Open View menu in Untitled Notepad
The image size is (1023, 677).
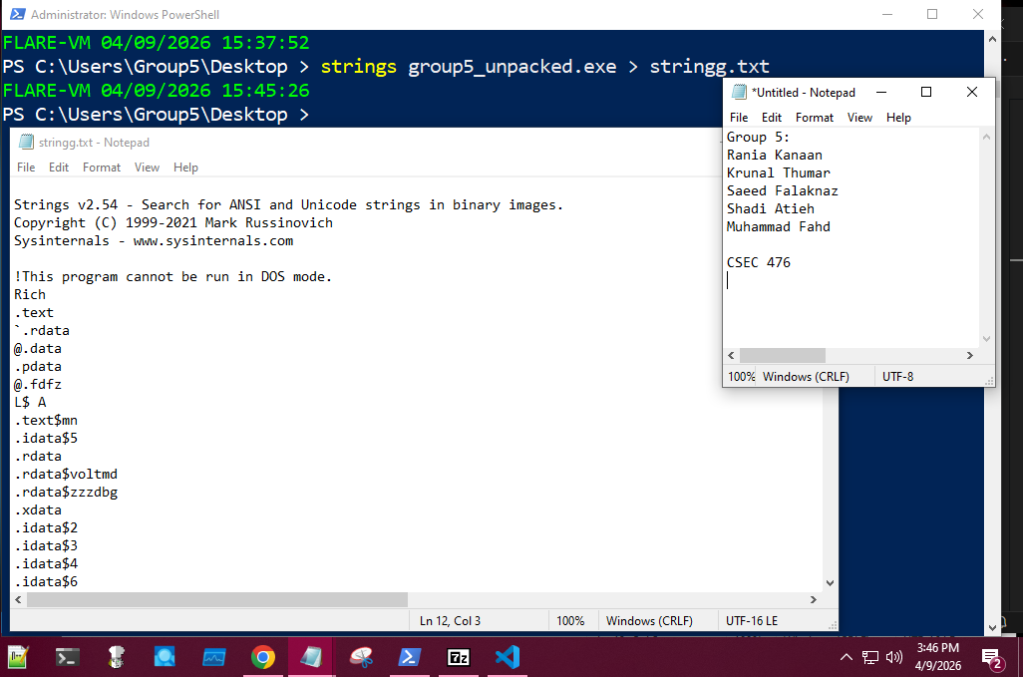[x=859, y=118]
